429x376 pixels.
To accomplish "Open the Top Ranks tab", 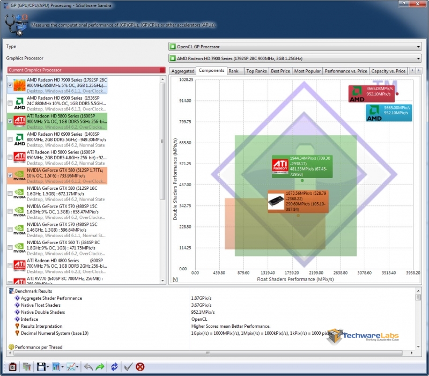I will pos(256,71).
